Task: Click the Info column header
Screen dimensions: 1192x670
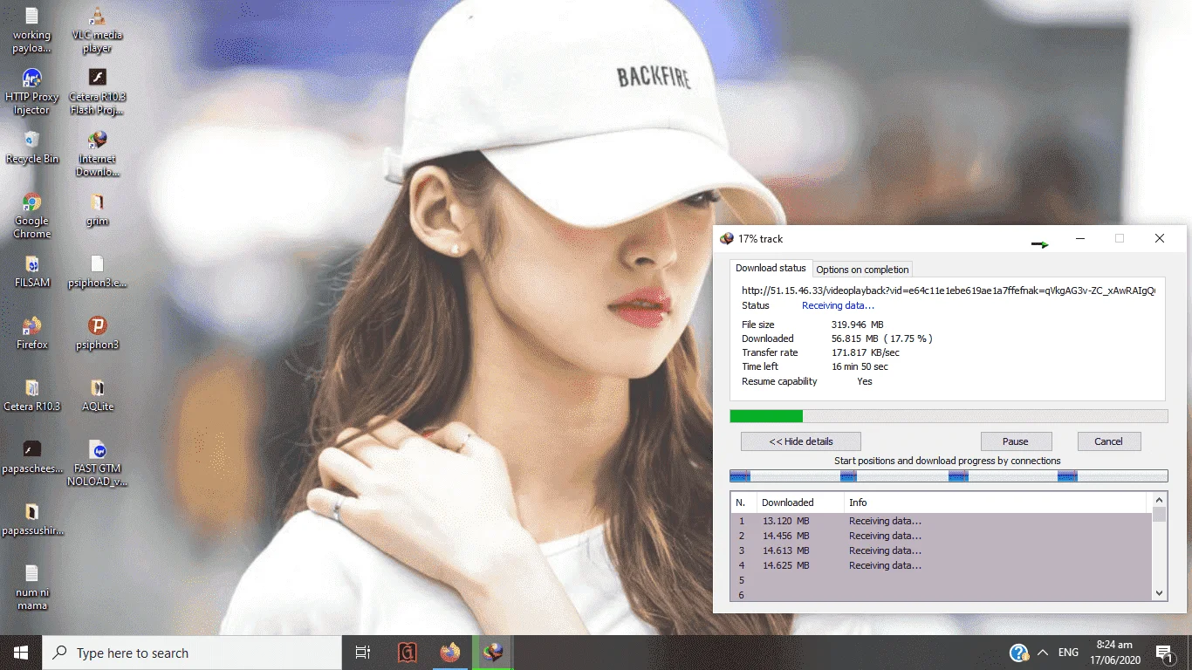Action: click(996, 502)
